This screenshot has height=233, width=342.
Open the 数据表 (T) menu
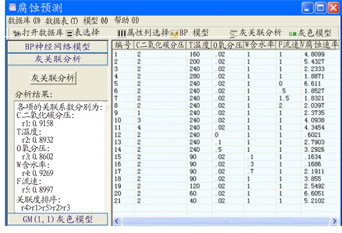(x=62, y=21)
